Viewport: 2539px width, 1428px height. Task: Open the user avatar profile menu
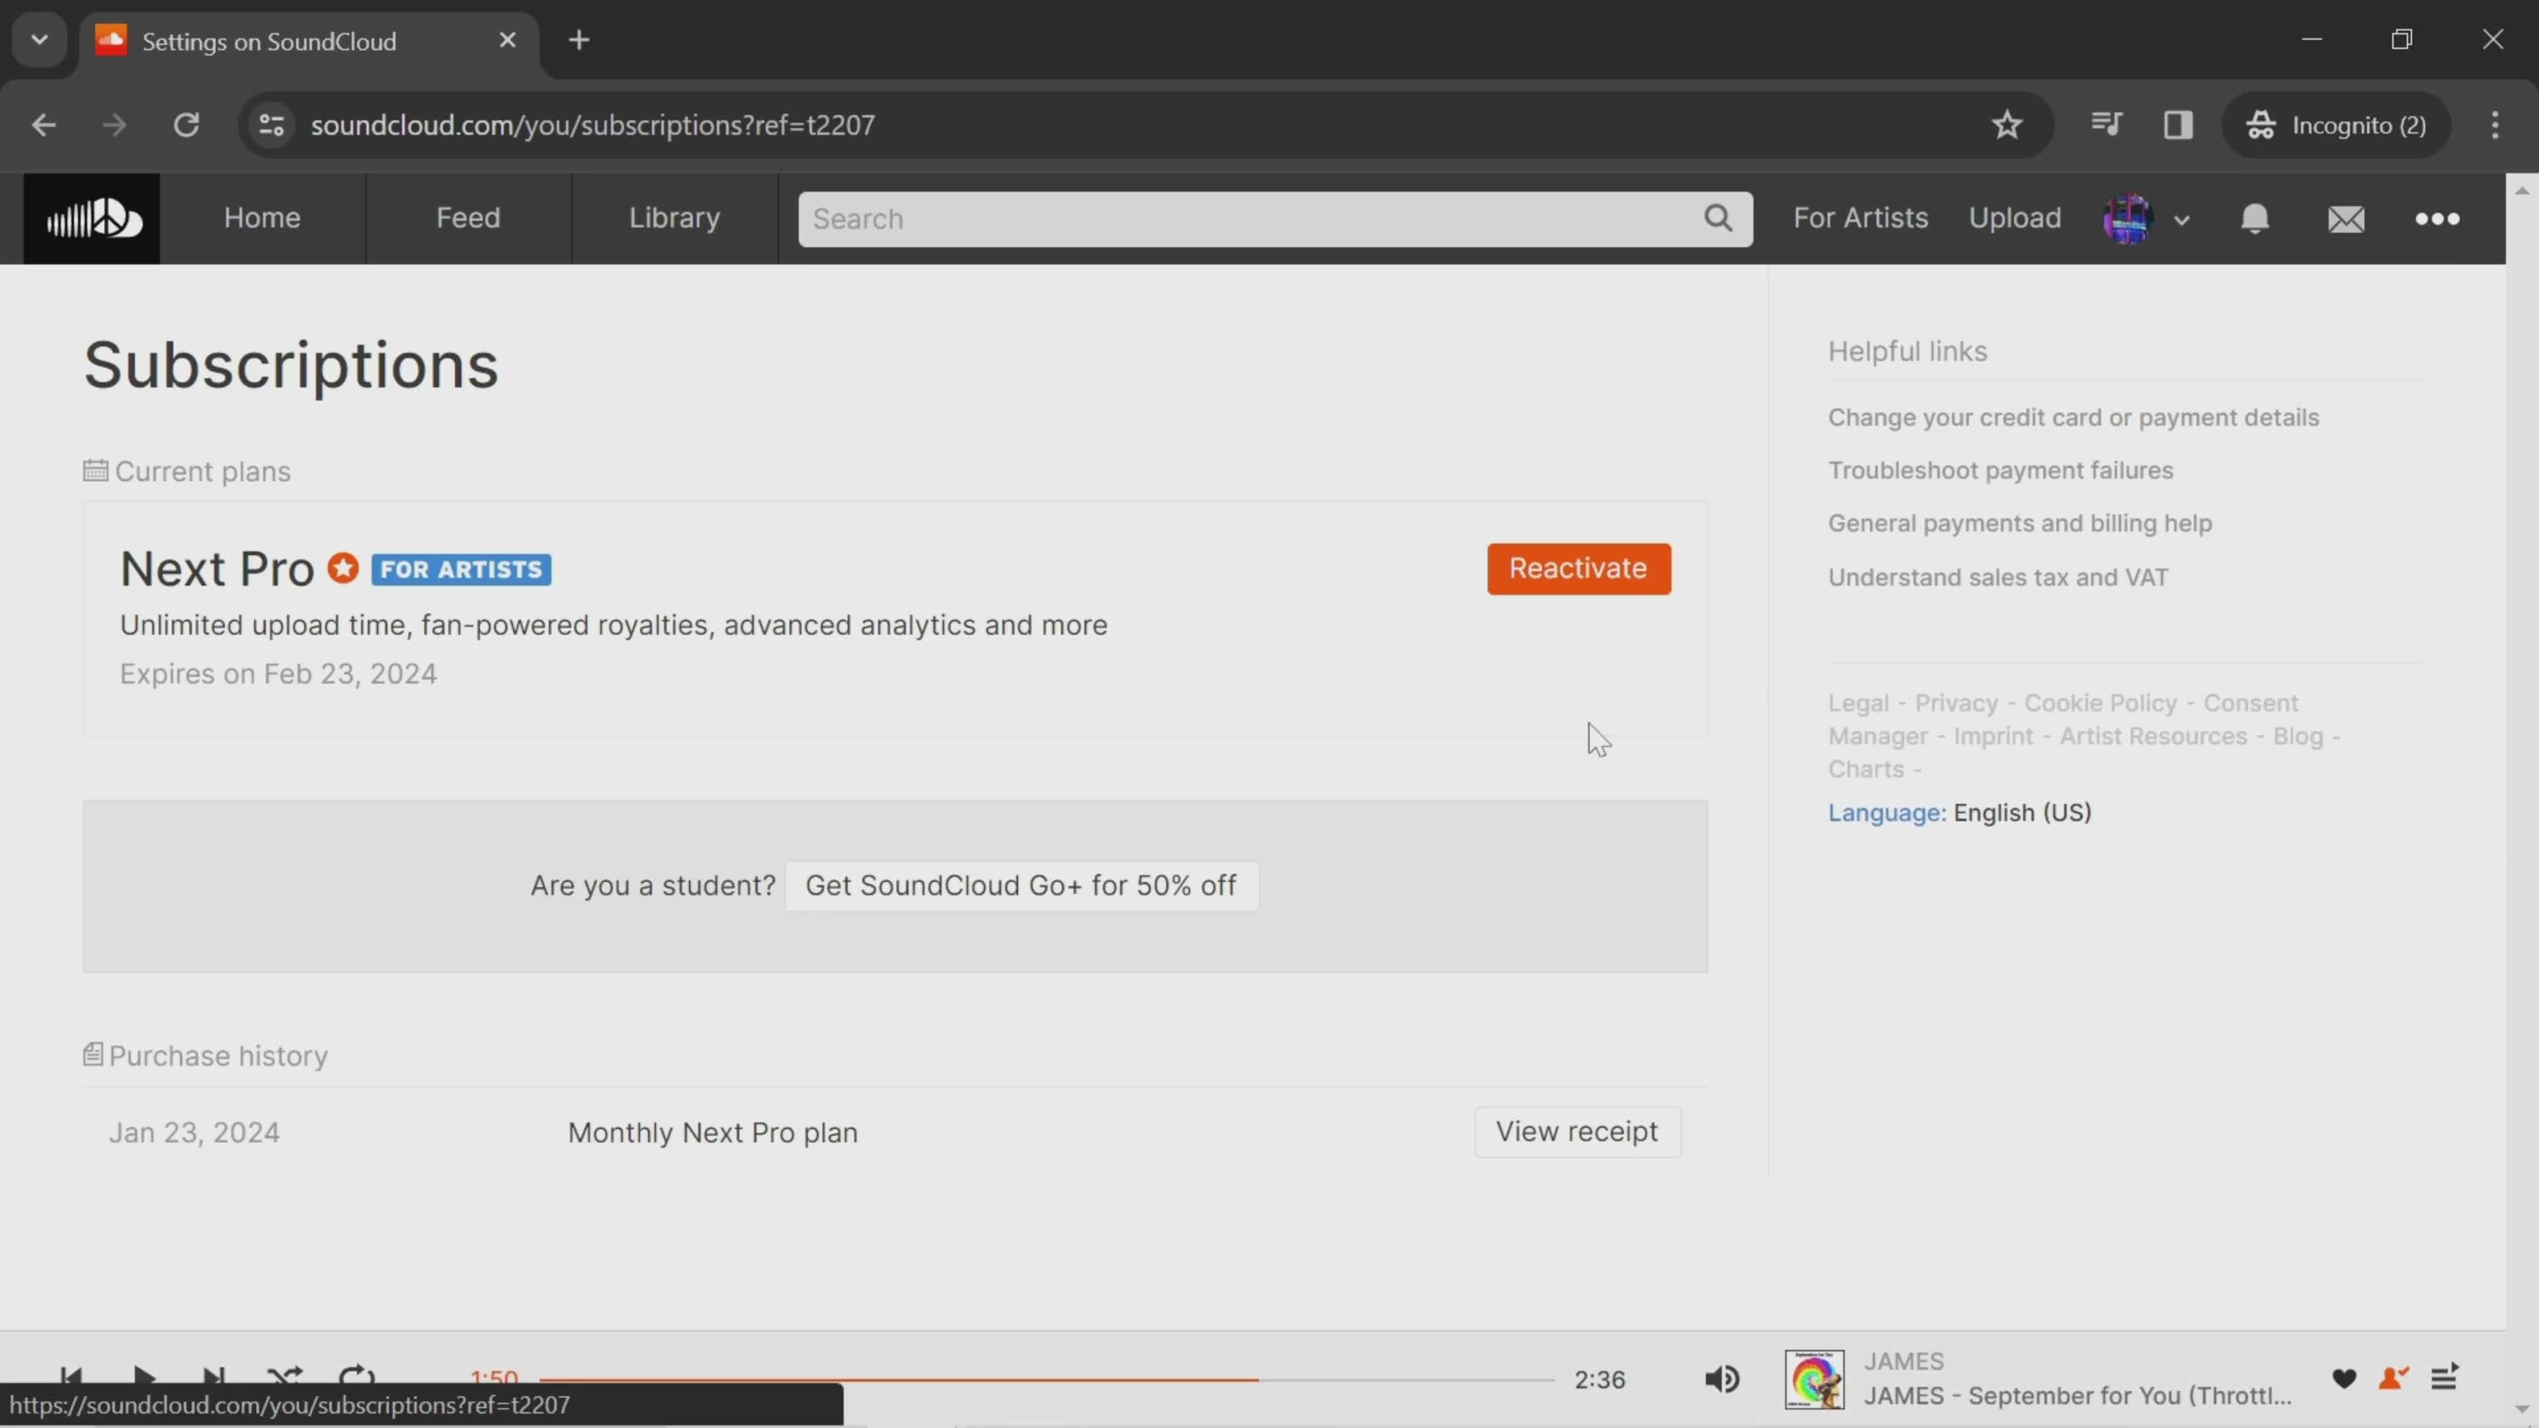pyautogui.click(x=2145, y=218)
